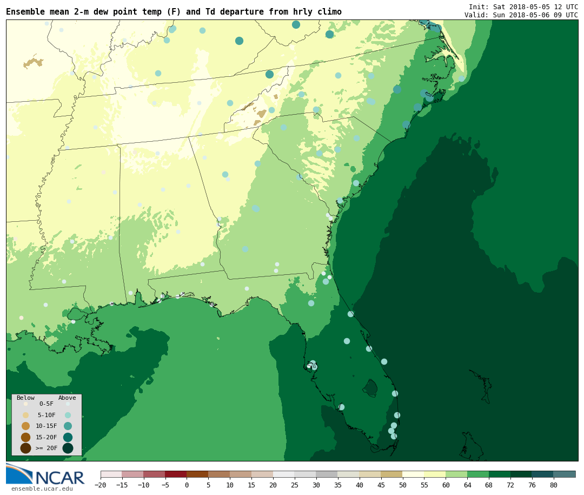Click the '-20' colorbar tick label

click(101, 485)
